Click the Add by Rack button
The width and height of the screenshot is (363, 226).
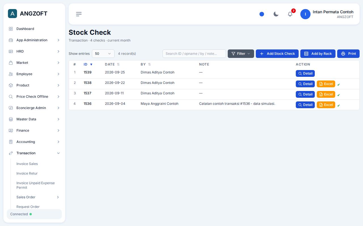click(318, 54)
